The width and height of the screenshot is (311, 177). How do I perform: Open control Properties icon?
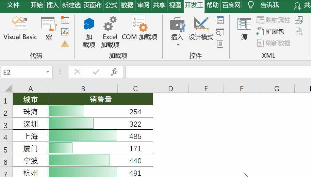220,20
